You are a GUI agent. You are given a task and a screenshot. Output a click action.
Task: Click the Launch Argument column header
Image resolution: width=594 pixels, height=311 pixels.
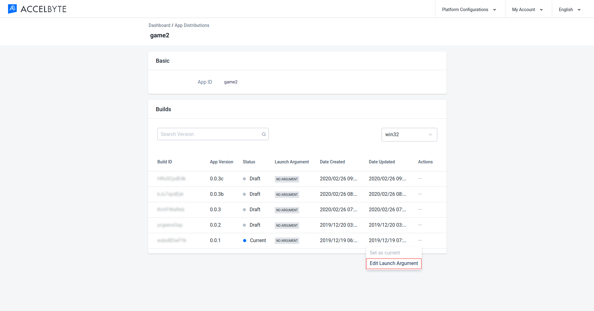tap(292, 162)
